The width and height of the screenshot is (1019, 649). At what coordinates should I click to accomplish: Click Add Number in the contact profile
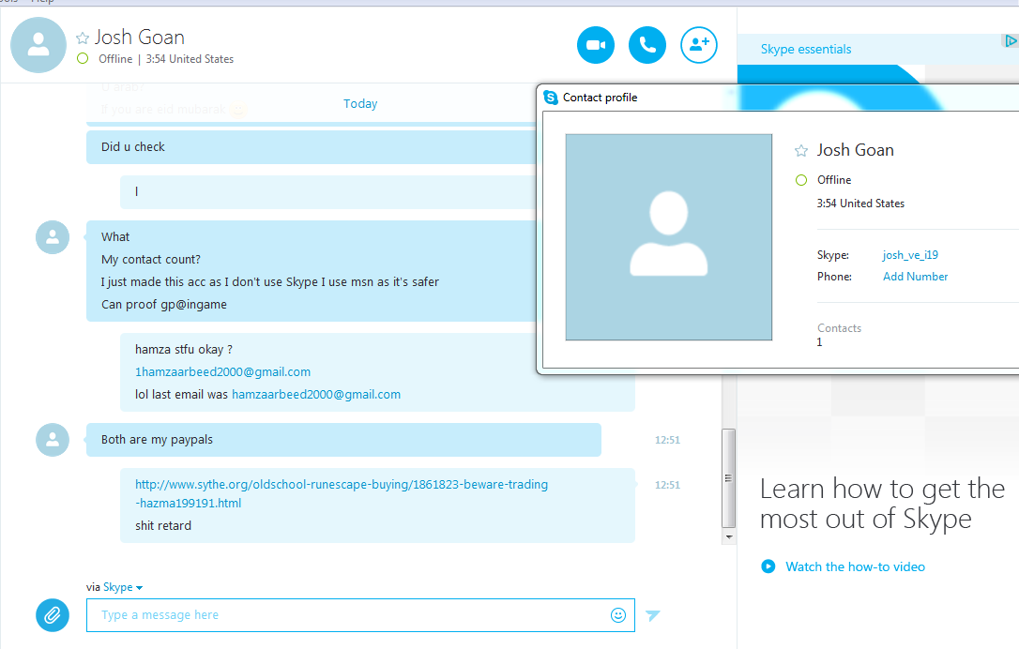[915, 277]
